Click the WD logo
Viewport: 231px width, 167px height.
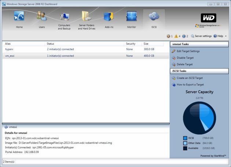(209, 18)
